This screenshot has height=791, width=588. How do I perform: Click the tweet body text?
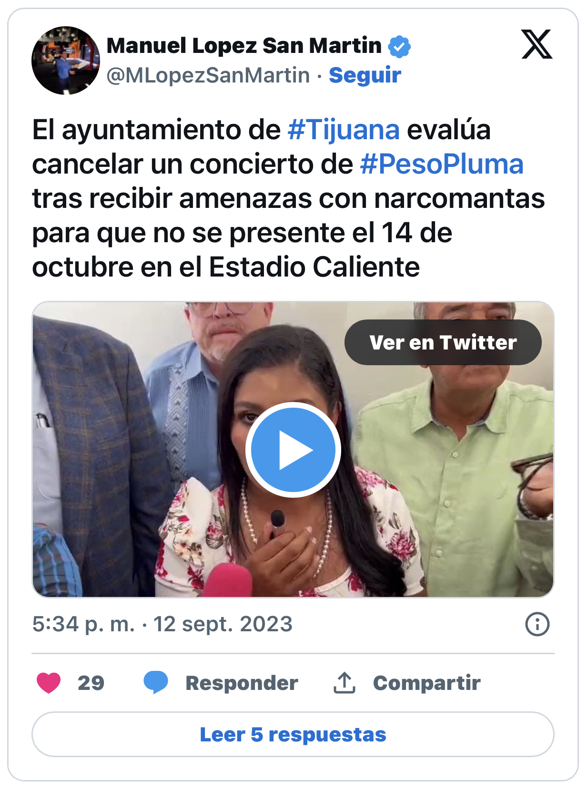tap(289, 198)
